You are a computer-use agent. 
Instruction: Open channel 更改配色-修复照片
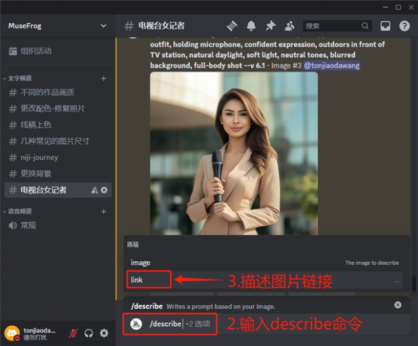58,109
